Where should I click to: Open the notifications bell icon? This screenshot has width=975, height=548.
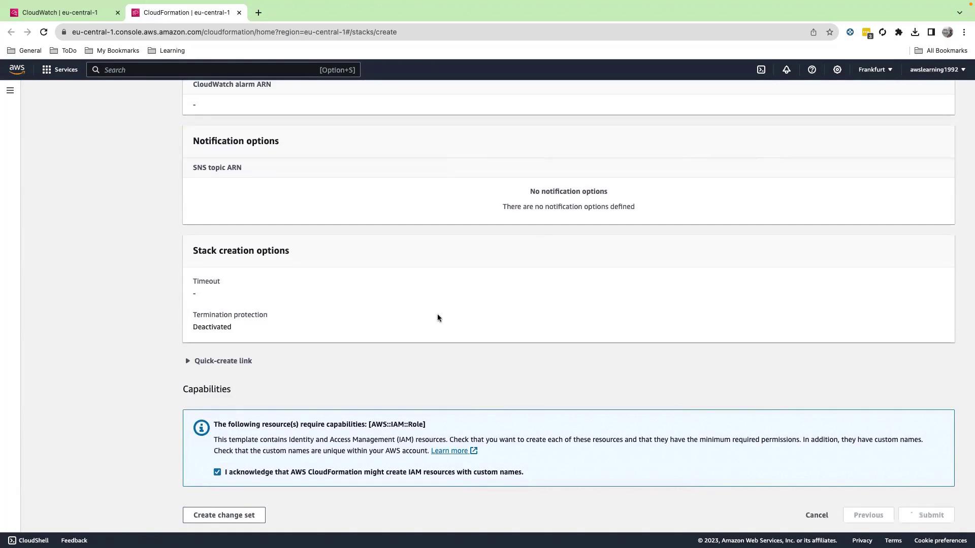[786, 70]
